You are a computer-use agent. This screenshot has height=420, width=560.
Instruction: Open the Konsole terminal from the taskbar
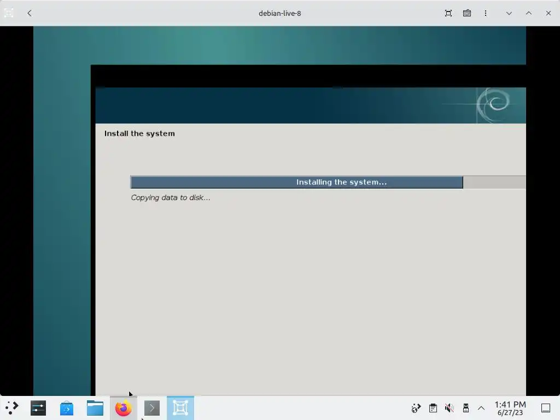152,408
